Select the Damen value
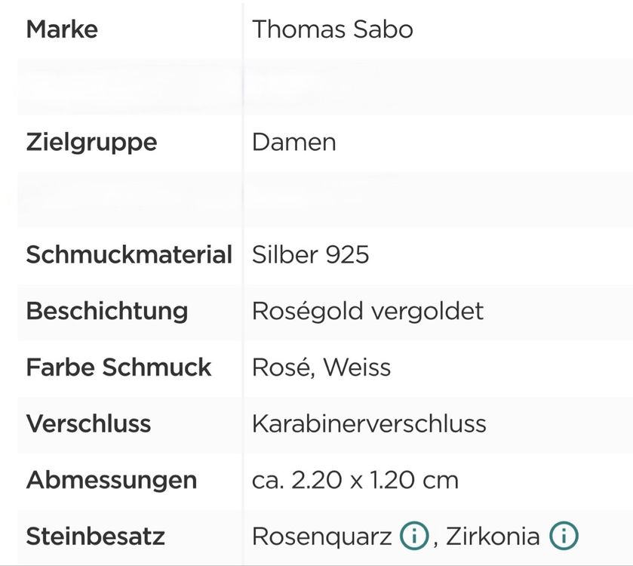Image resolution: width=633 pixels, height=566 pixels. [x=294, y=143]
